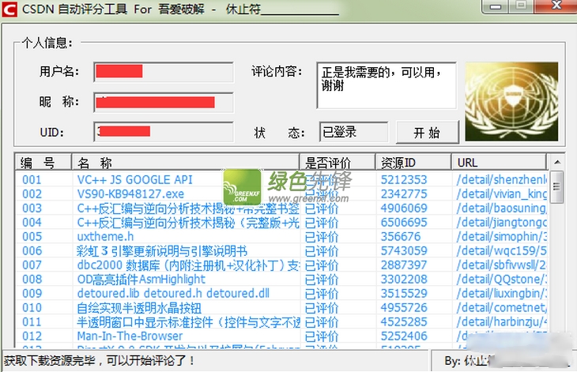
Task: Click resource ID 2342775
Action: pyautogui.click(x=404, y=194)
